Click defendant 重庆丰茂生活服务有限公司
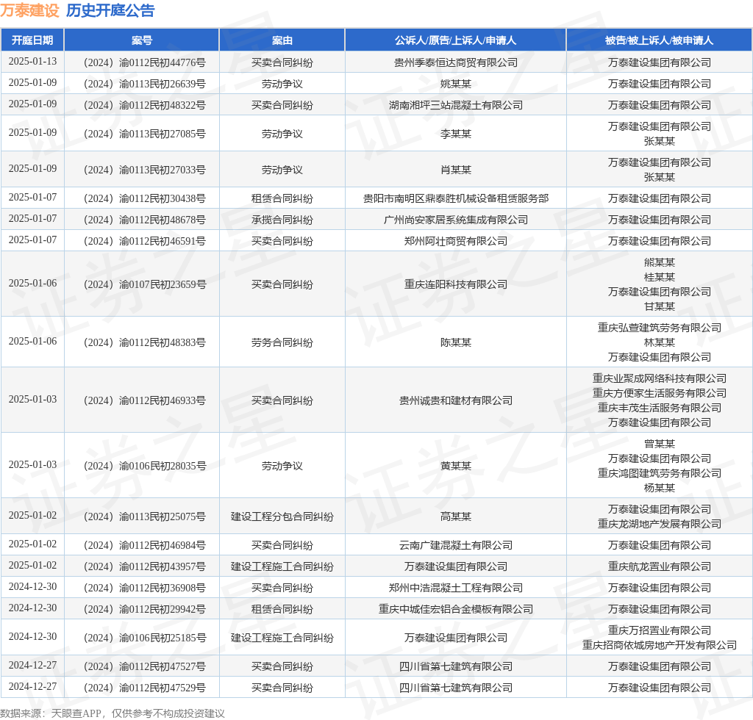 (660, 408)
